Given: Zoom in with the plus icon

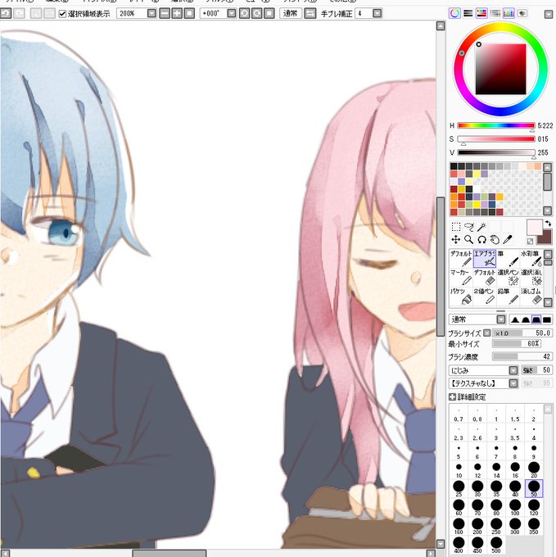Looking at the screenshot, I should click(177, 13).
